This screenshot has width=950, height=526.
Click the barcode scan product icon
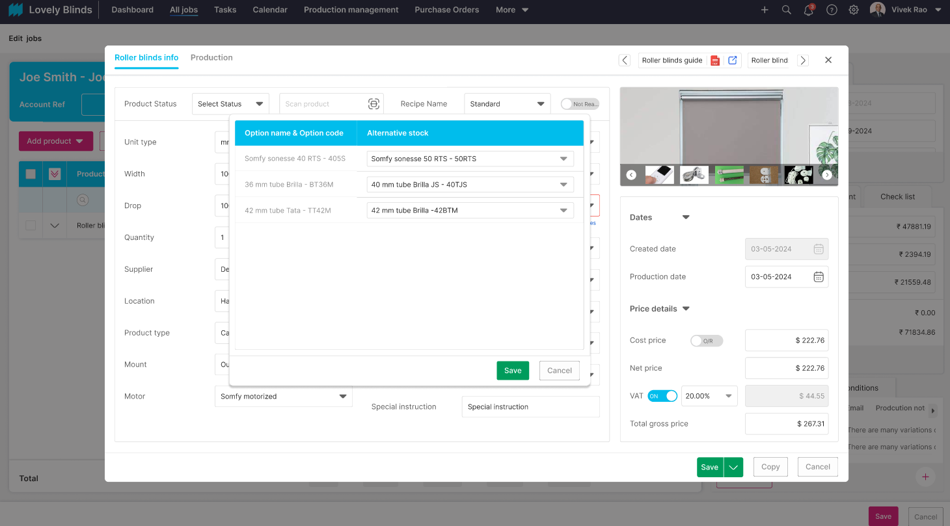(373, 104)
